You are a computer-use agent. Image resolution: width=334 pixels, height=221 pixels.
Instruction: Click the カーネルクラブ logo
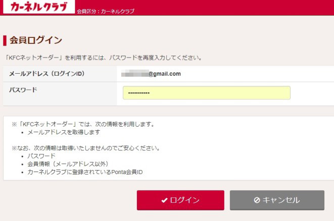pos(39,7)
